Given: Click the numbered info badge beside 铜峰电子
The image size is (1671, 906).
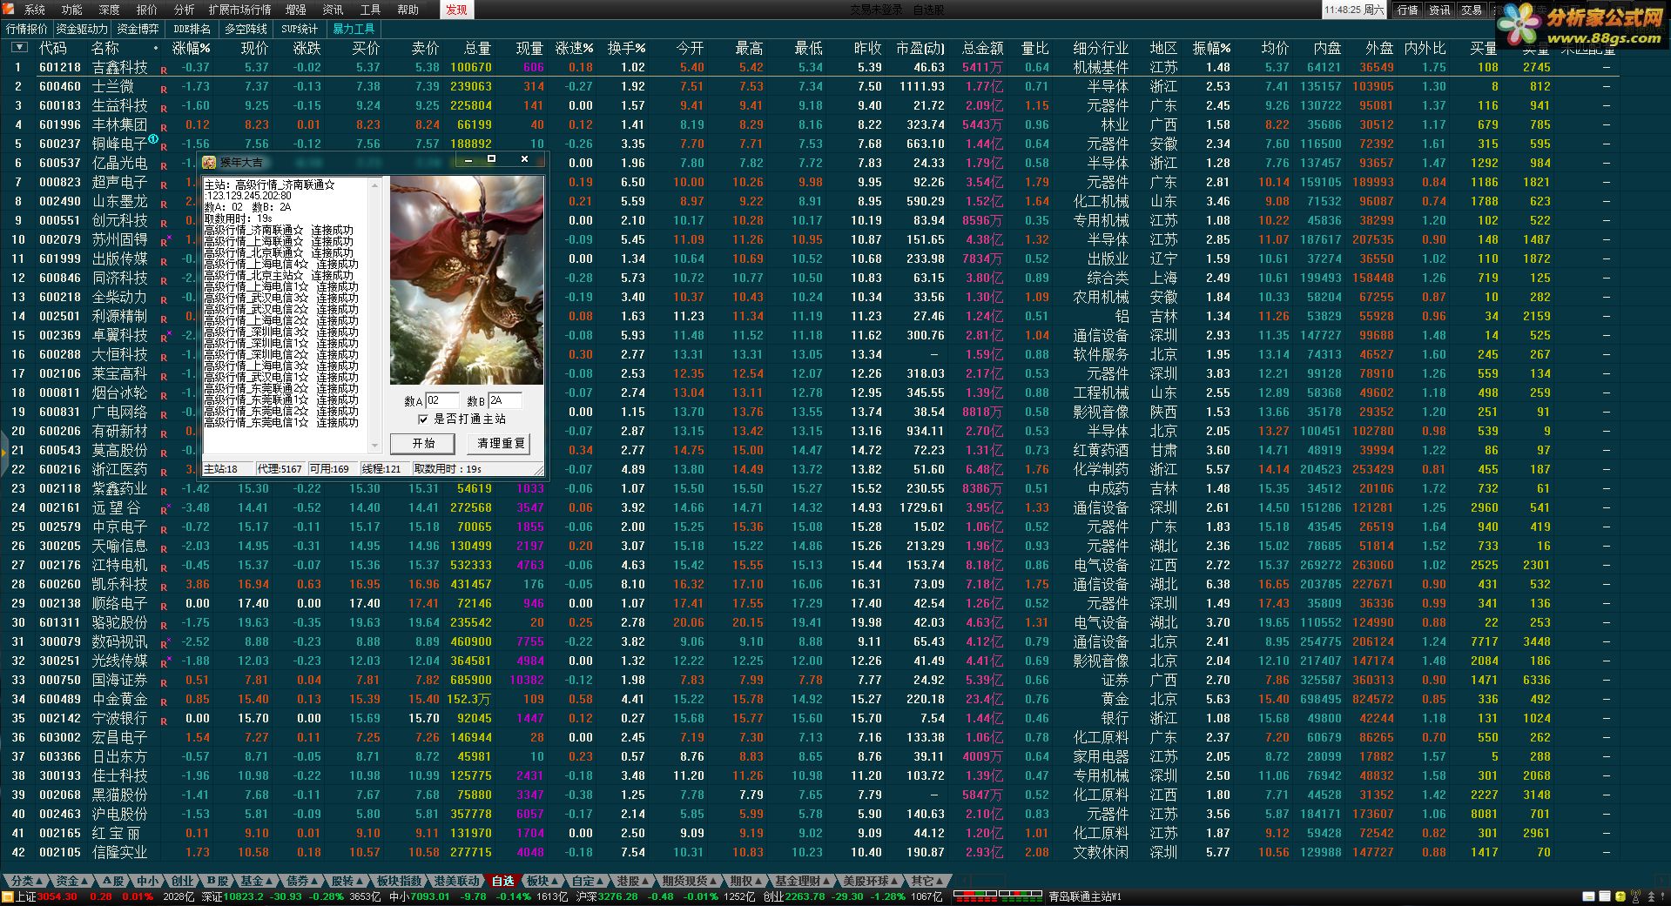Looking at the screenshot, I should click(153, 139).
